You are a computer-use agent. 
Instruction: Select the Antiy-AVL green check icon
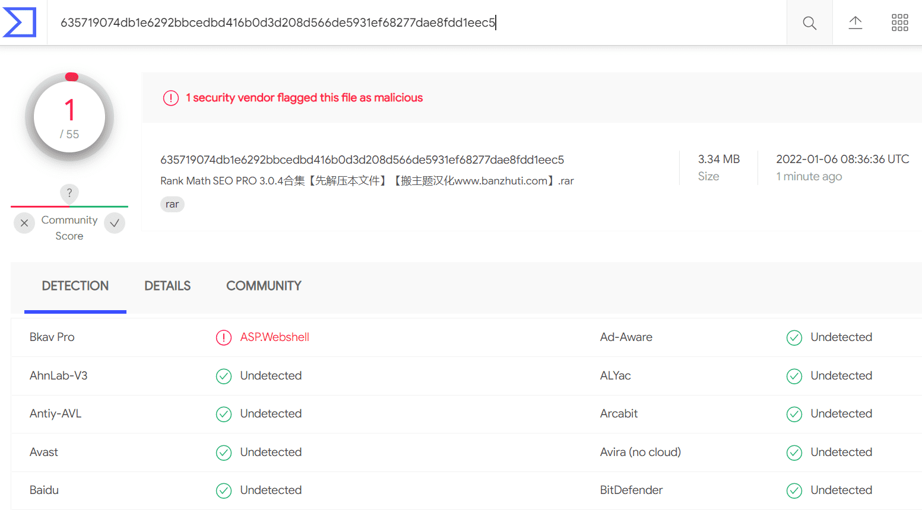(224, 414)
